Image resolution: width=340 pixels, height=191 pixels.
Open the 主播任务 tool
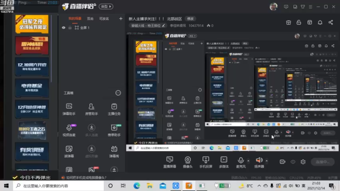point(114,109)
